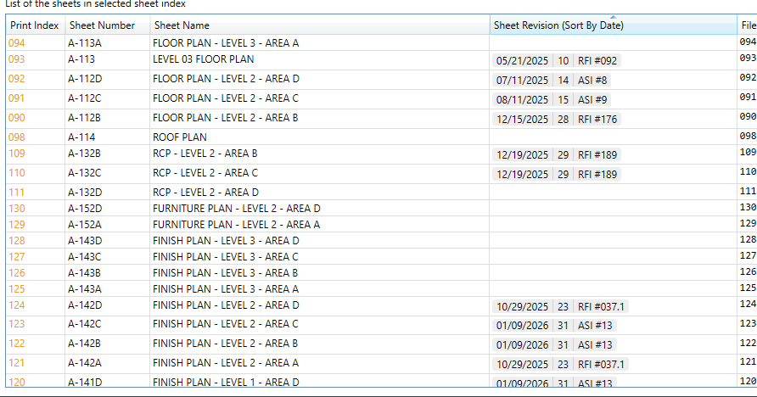757x397 pixels.
Task: Click the Sheet Number column header
Action: [102, 25]
